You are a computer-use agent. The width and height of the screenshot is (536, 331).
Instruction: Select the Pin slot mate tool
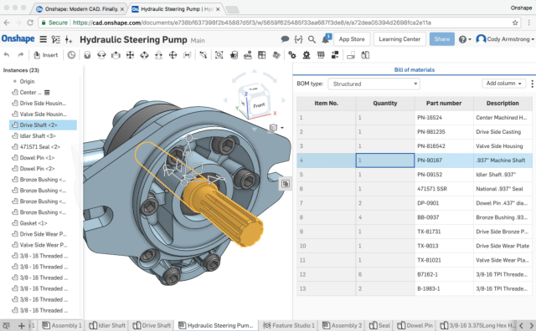(158, 55)
